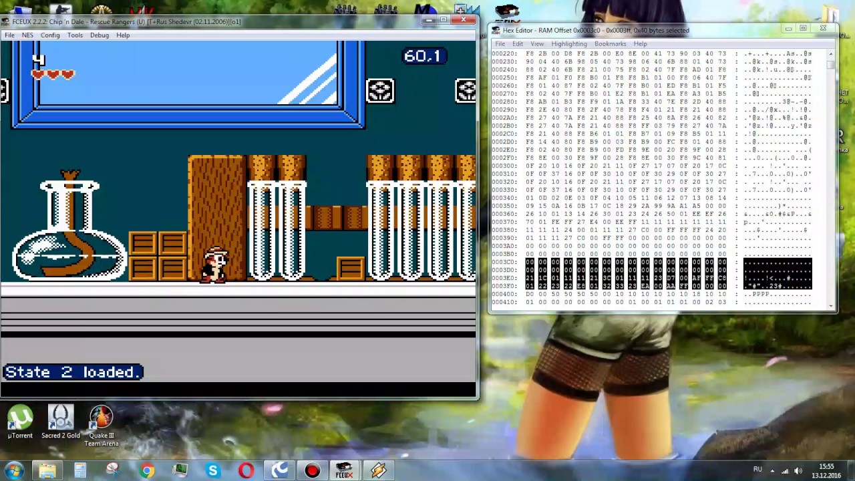Viewport: 855px width, 481px height.
Task: Open File Explorer from the taskbar
Action: (47, 471)
